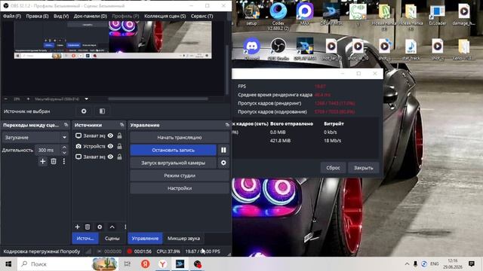This screenshot has height=271, width=483.
Task: Select the 'Управление' dock tab
Action: click(x=145, y=238)
